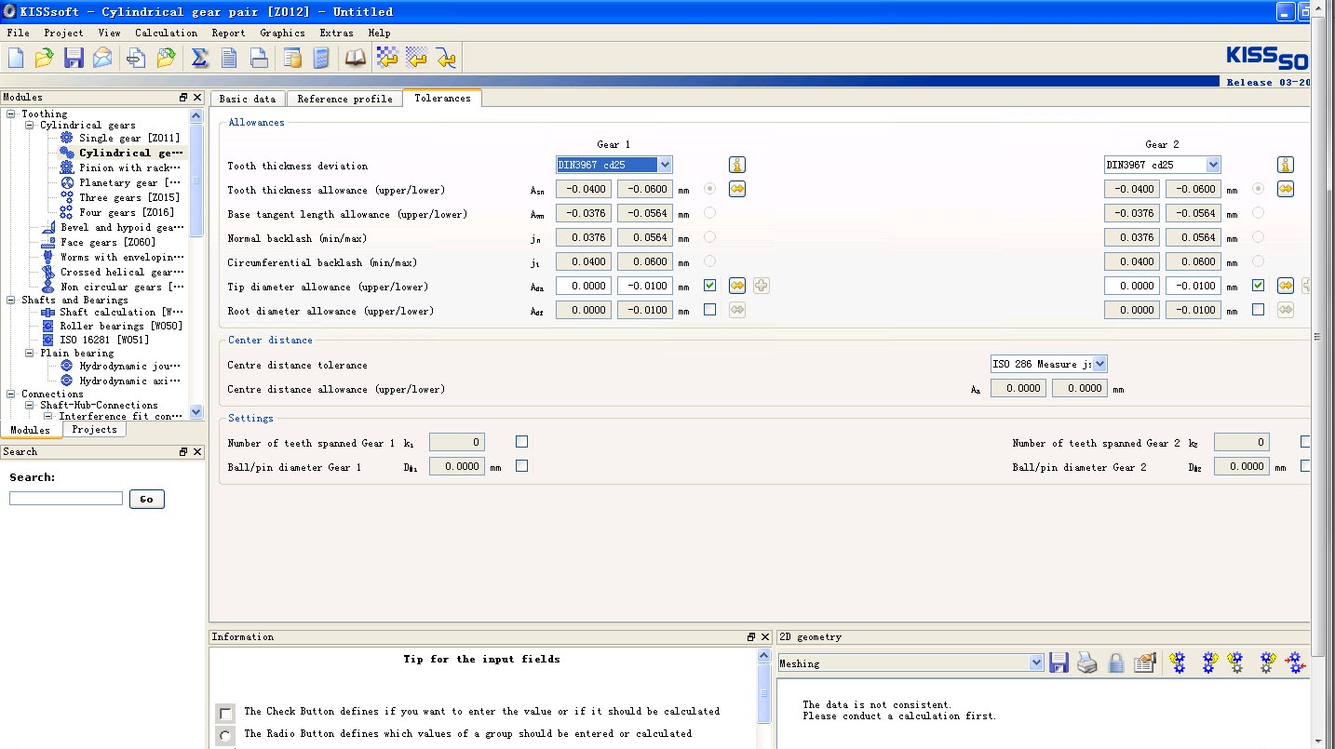Open the File menu
Screen dimensions: 1335x749
18,33
